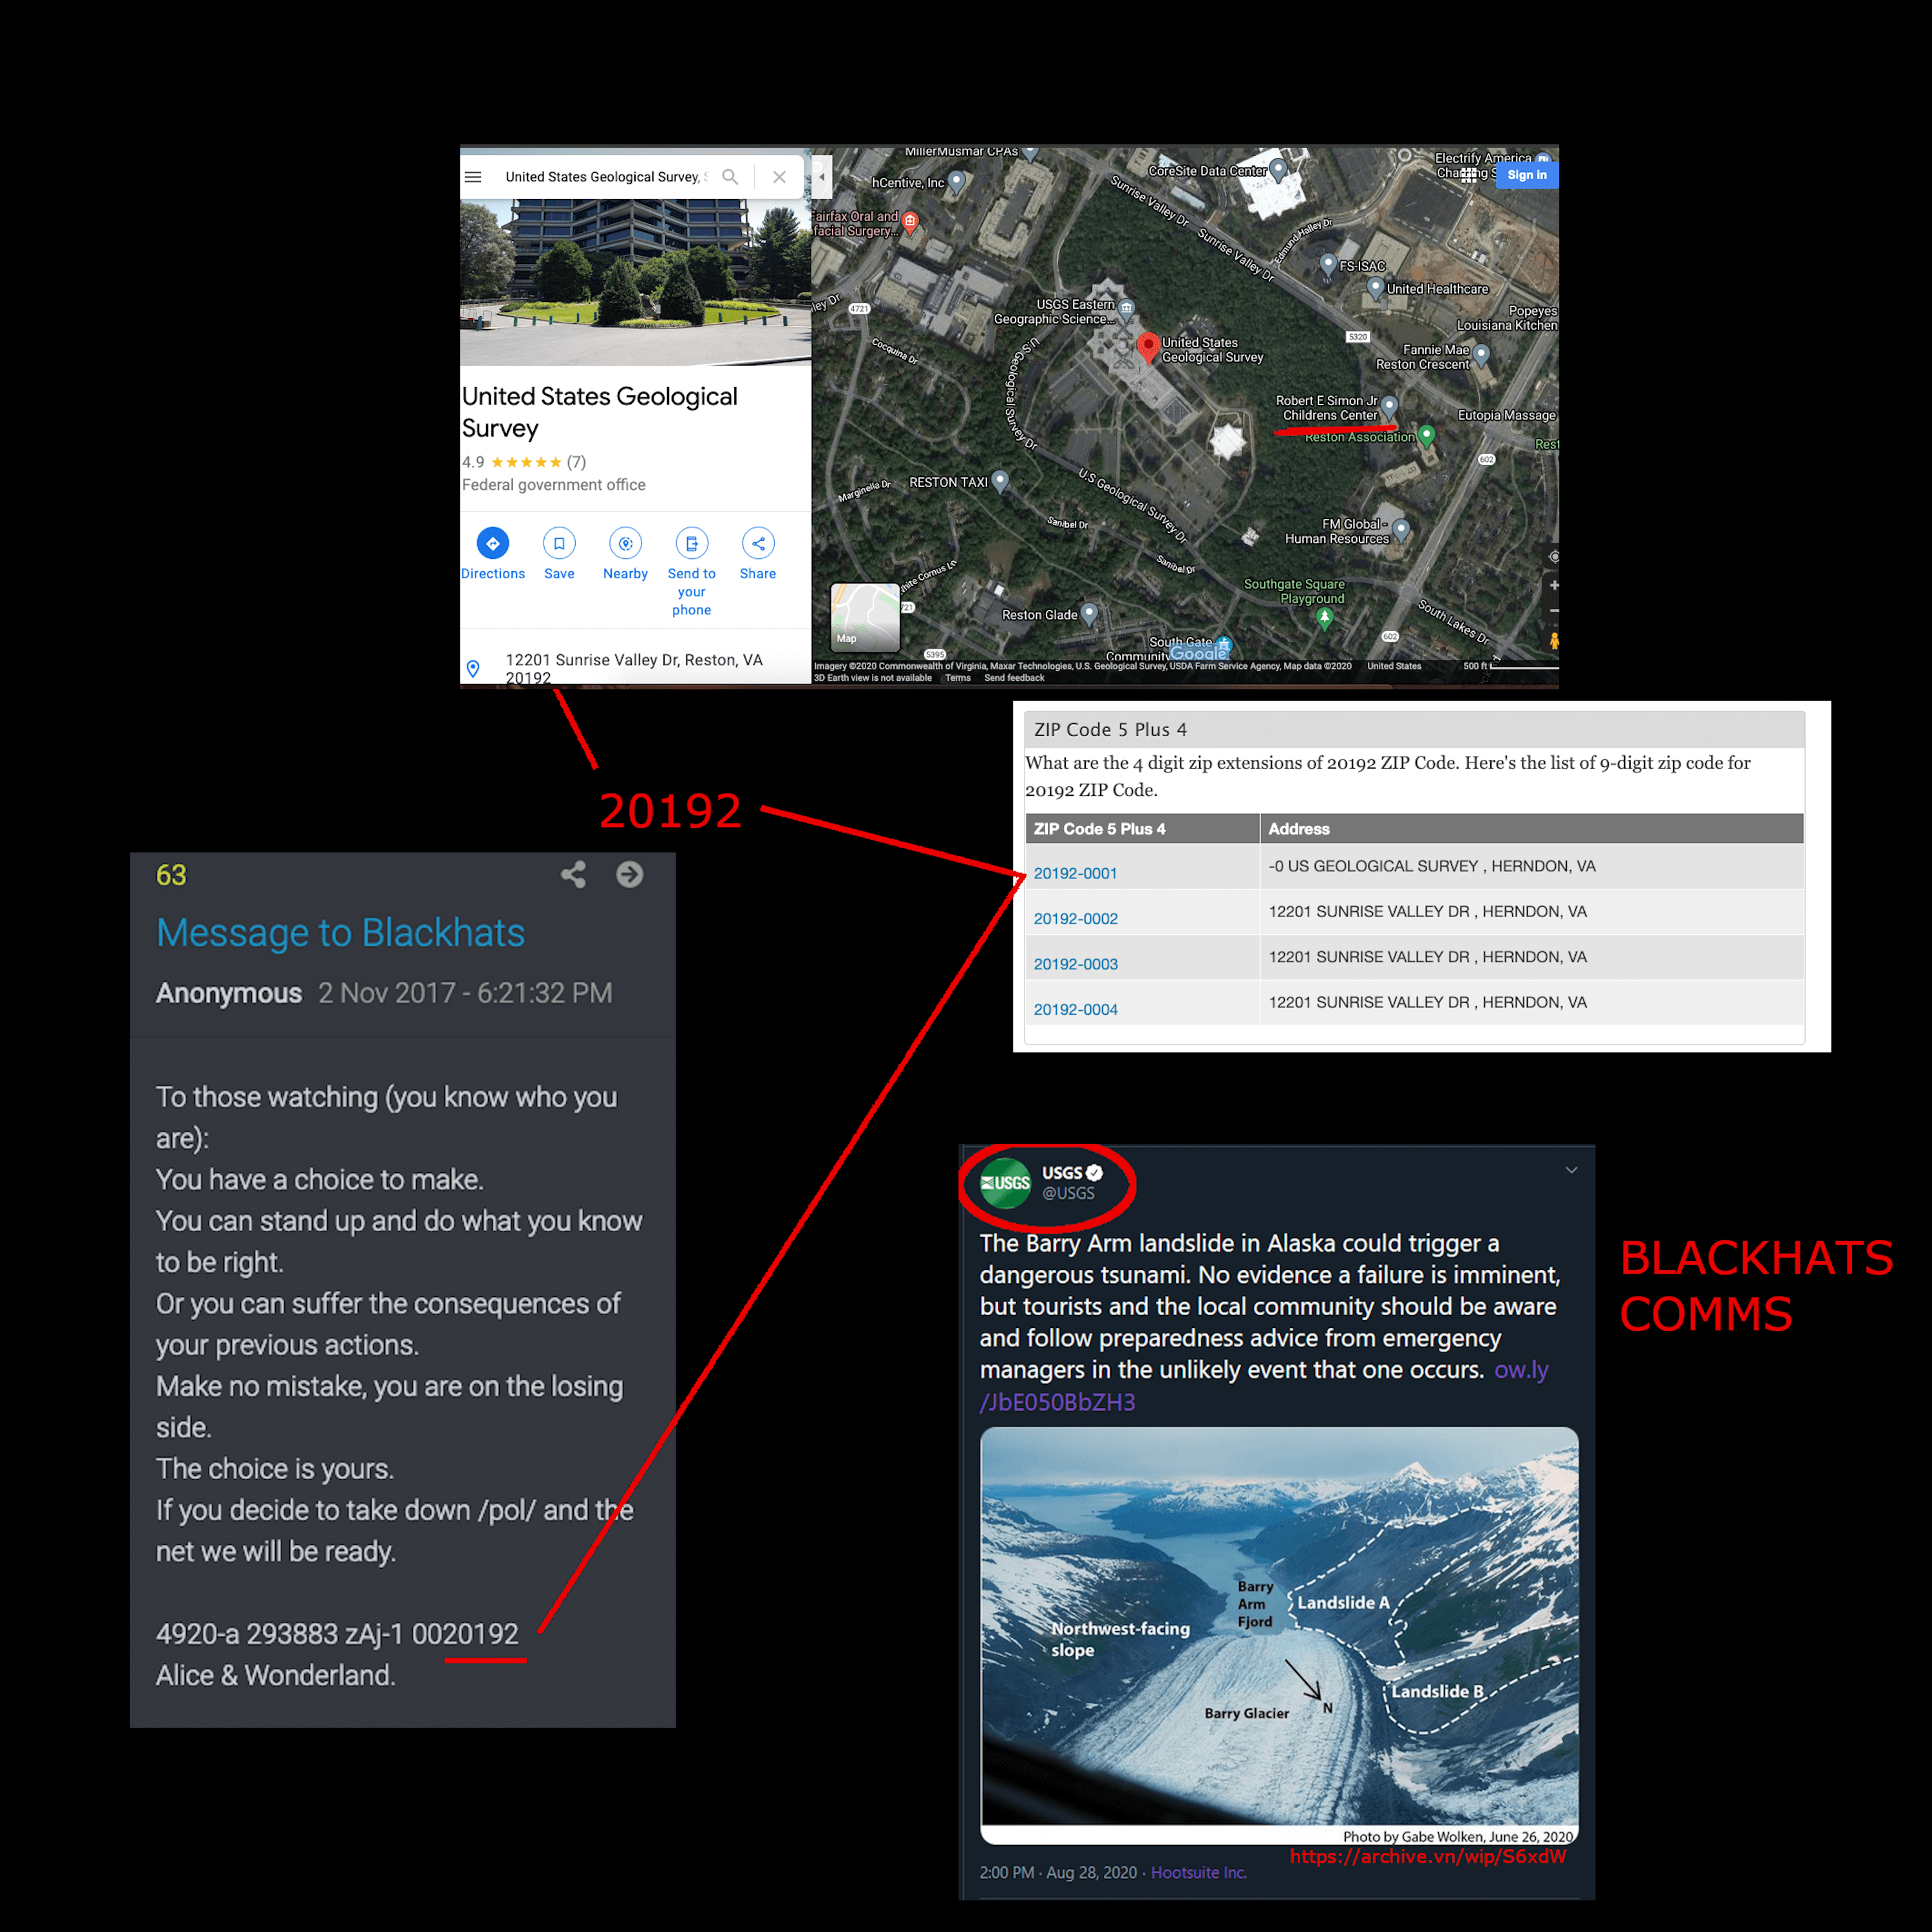Screen dimensions: 1932x1932
Task: Click the Message to Blackhats title
Action: pyautogui.click(x=340, y=932)
